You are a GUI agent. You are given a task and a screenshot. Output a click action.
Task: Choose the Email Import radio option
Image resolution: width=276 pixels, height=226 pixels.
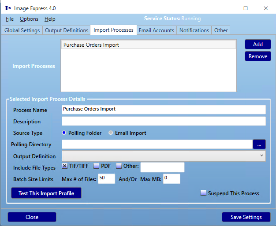pyautogui.click(x=111, y=133)
